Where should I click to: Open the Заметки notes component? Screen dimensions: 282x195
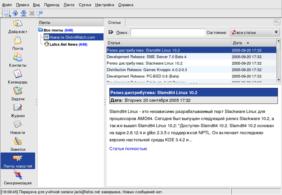[18, 145]
